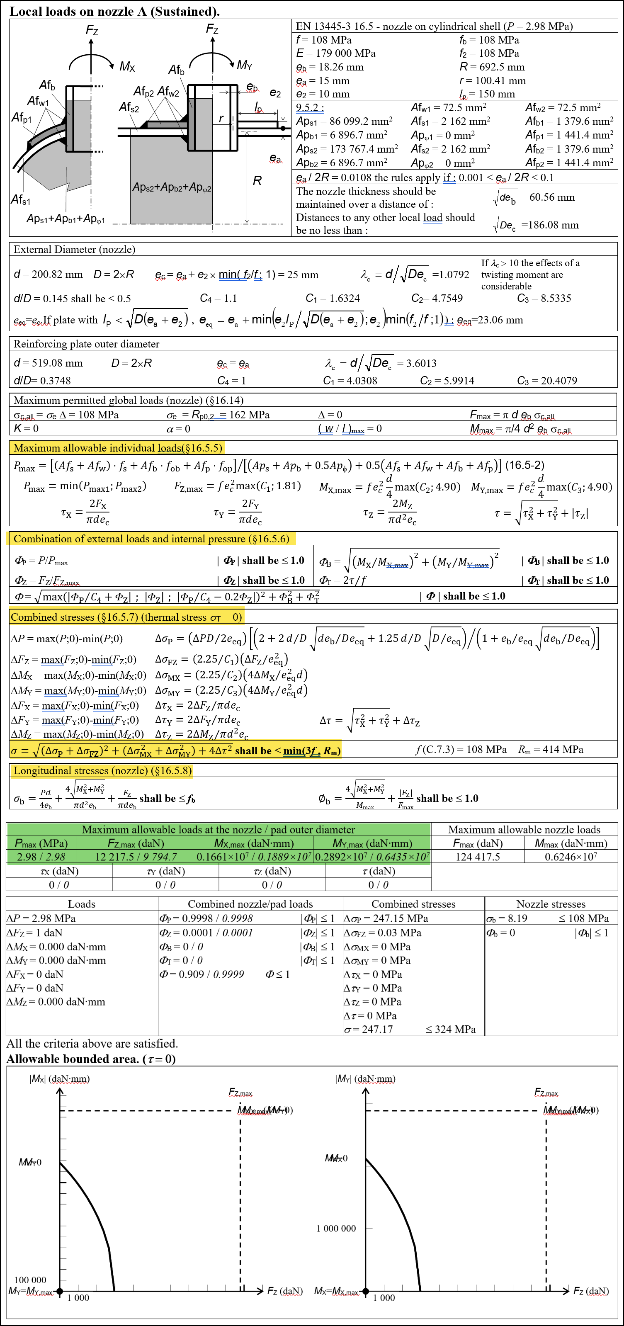This screenshot has width=624, height=1326.
Task: Click 'Aps2 = 173 767.4 mm²' value
Action: (347, 149)
